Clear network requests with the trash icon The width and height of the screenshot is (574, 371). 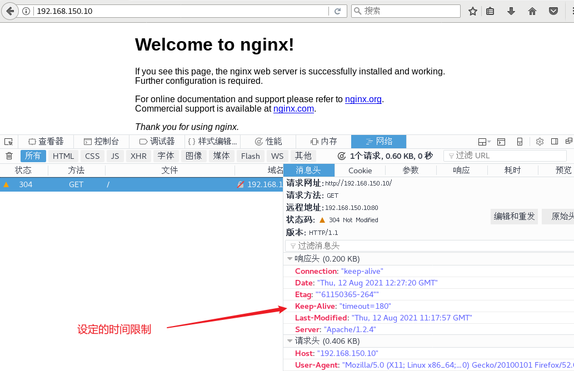[9, 156]
